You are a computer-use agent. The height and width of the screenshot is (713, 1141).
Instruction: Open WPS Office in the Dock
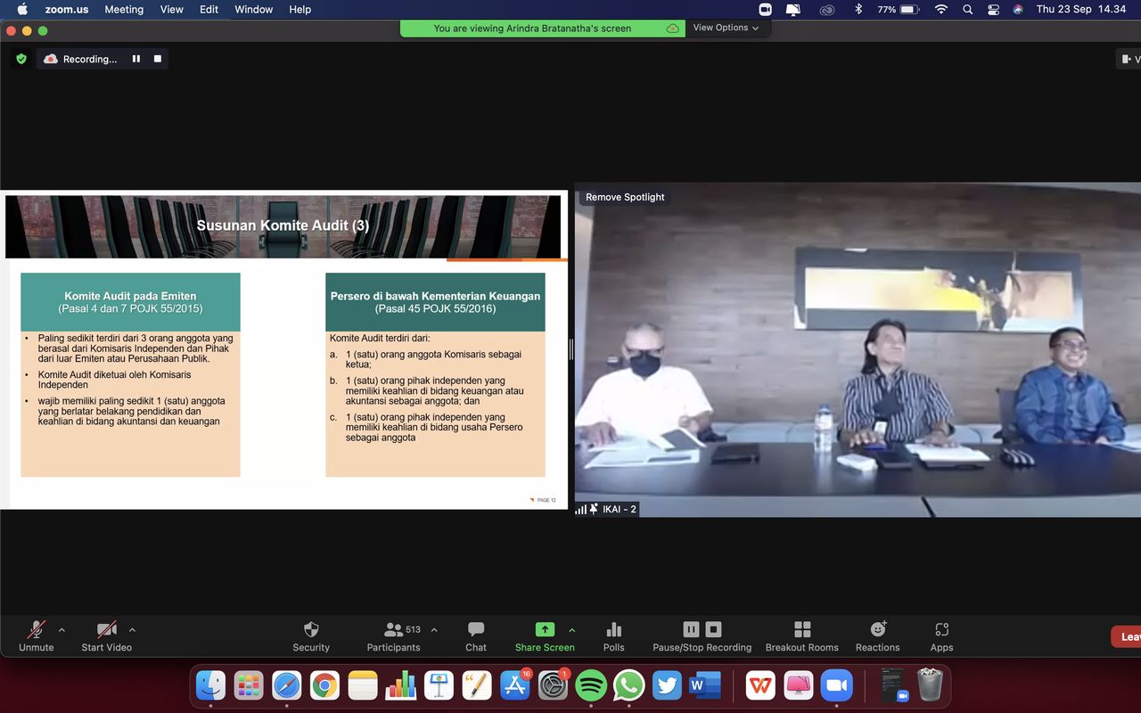[760, 684]
